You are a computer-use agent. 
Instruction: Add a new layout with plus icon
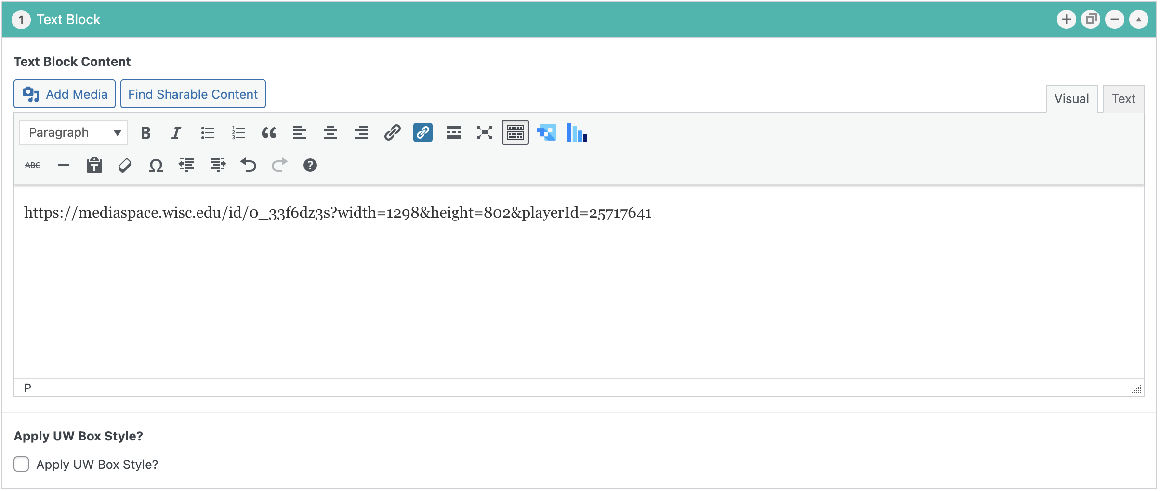coord(1067,20)
